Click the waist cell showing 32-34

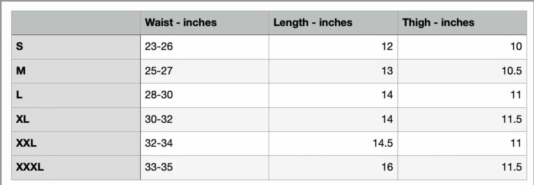coord(159,143)
